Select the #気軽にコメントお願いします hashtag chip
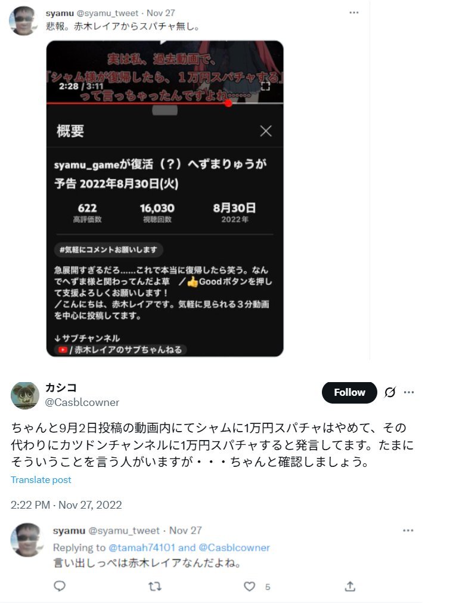456x603 pixels. pos(108,250)
